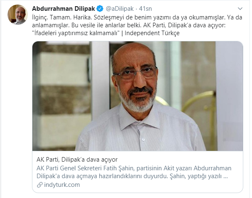Click the Independent Türkçe text in tweet

152,33
